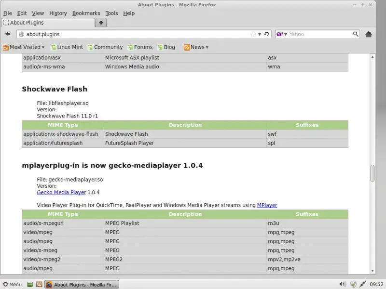Click the clock showing 09:52
Image resolution: width=386 pixels, height=289 pixels.
[x=376, y=284]
